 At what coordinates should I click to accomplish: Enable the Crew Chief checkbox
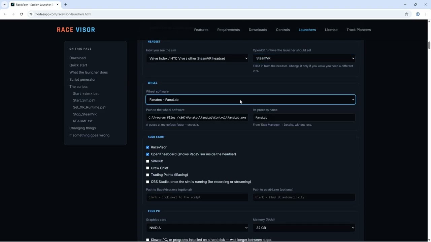point(147,168)
